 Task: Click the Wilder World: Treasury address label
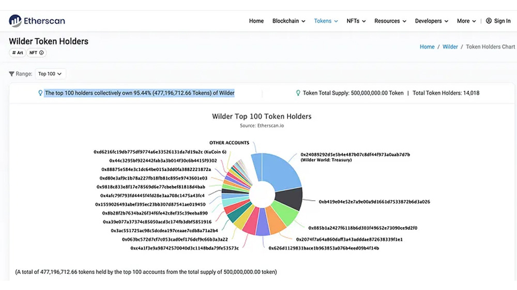point(355,157)
